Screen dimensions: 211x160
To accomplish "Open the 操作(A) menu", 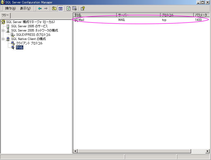I will tap(10, 8).
